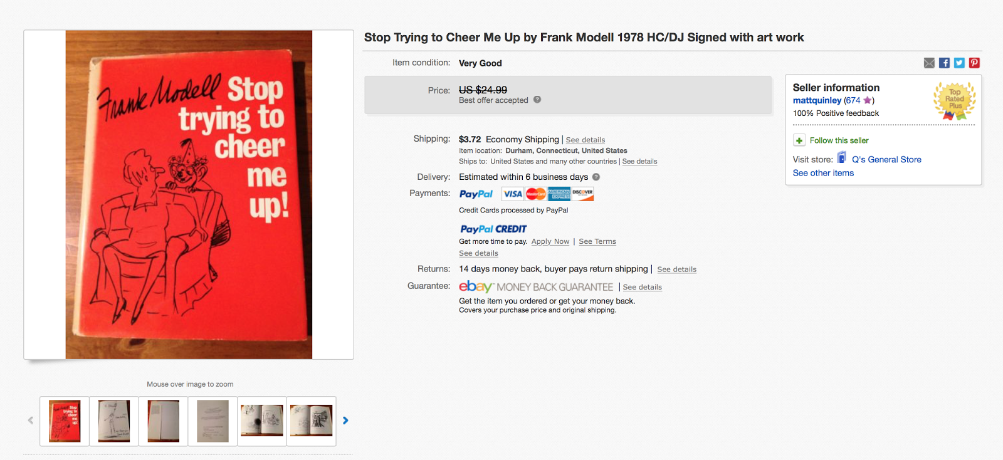Share listing via email envelope icon
This screenshot has height=460, width=1003.
[x=929, y=63]
